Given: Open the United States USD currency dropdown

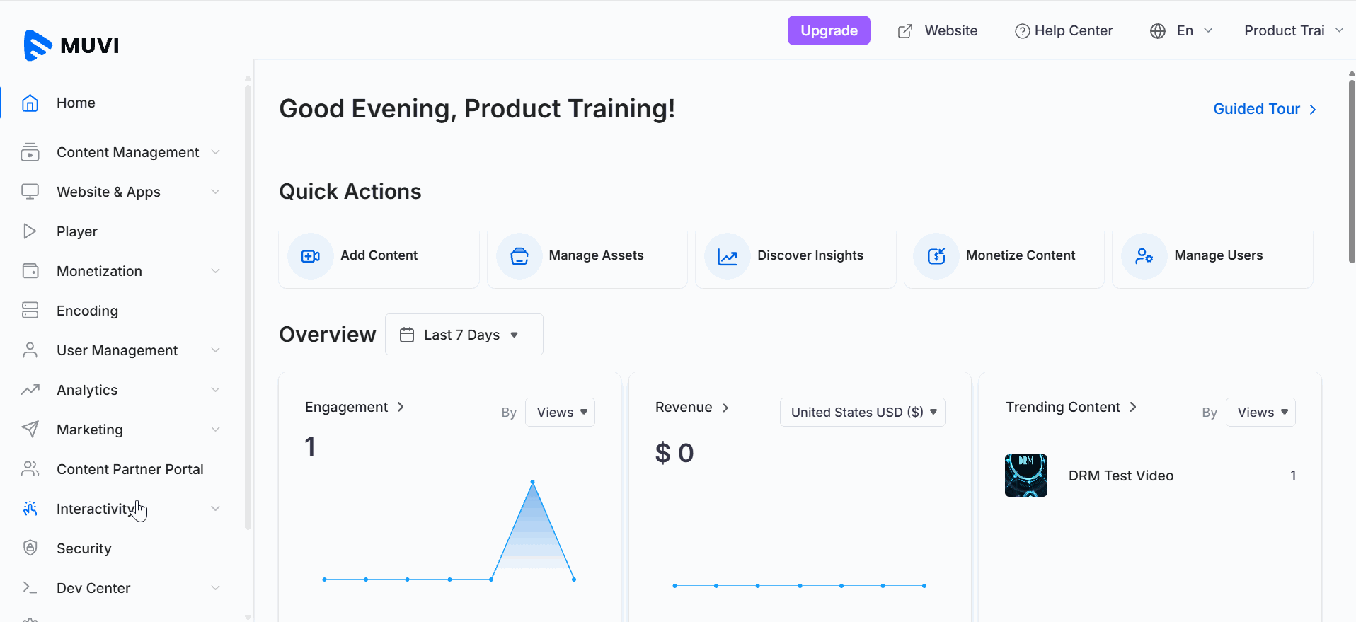Looking at the screenshot, I should (862, 413).
